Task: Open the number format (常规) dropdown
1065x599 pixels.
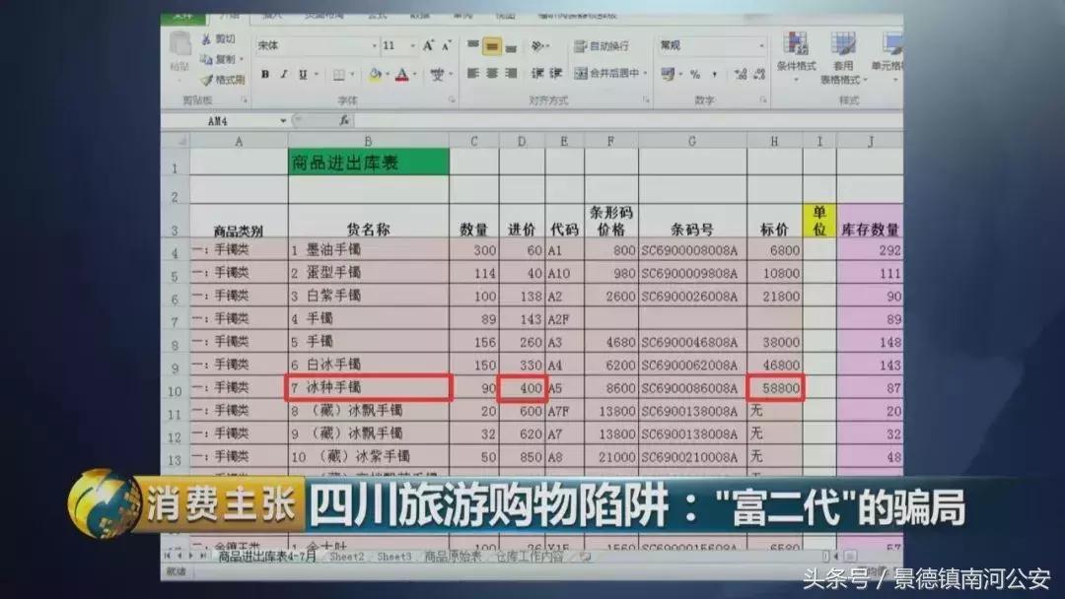Action: point(761,42)
